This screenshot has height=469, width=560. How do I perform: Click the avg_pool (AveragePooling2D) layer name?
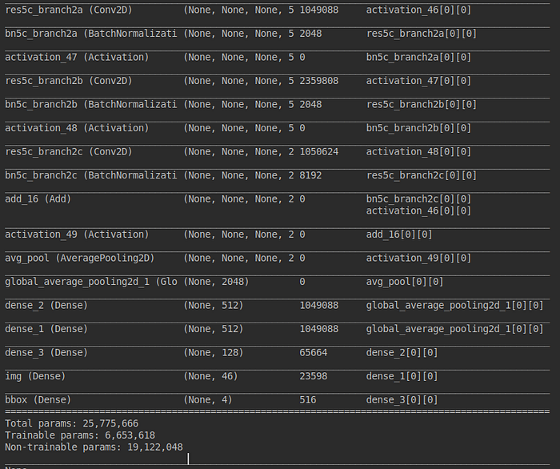pyautogui.click(x=80, y=258)
